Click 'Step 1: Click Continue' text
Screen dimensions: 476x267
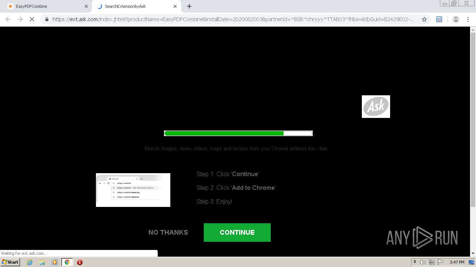pos(228,174)
